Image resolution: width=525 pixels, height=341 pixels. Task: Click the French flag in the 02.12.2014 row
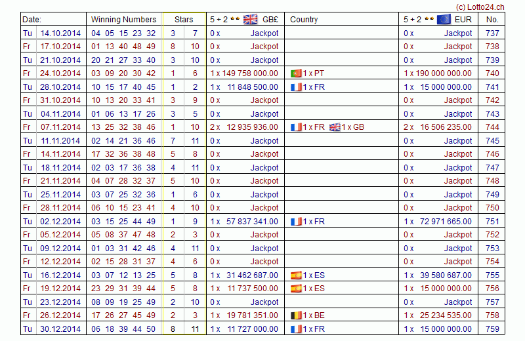(x=296, y=222)
